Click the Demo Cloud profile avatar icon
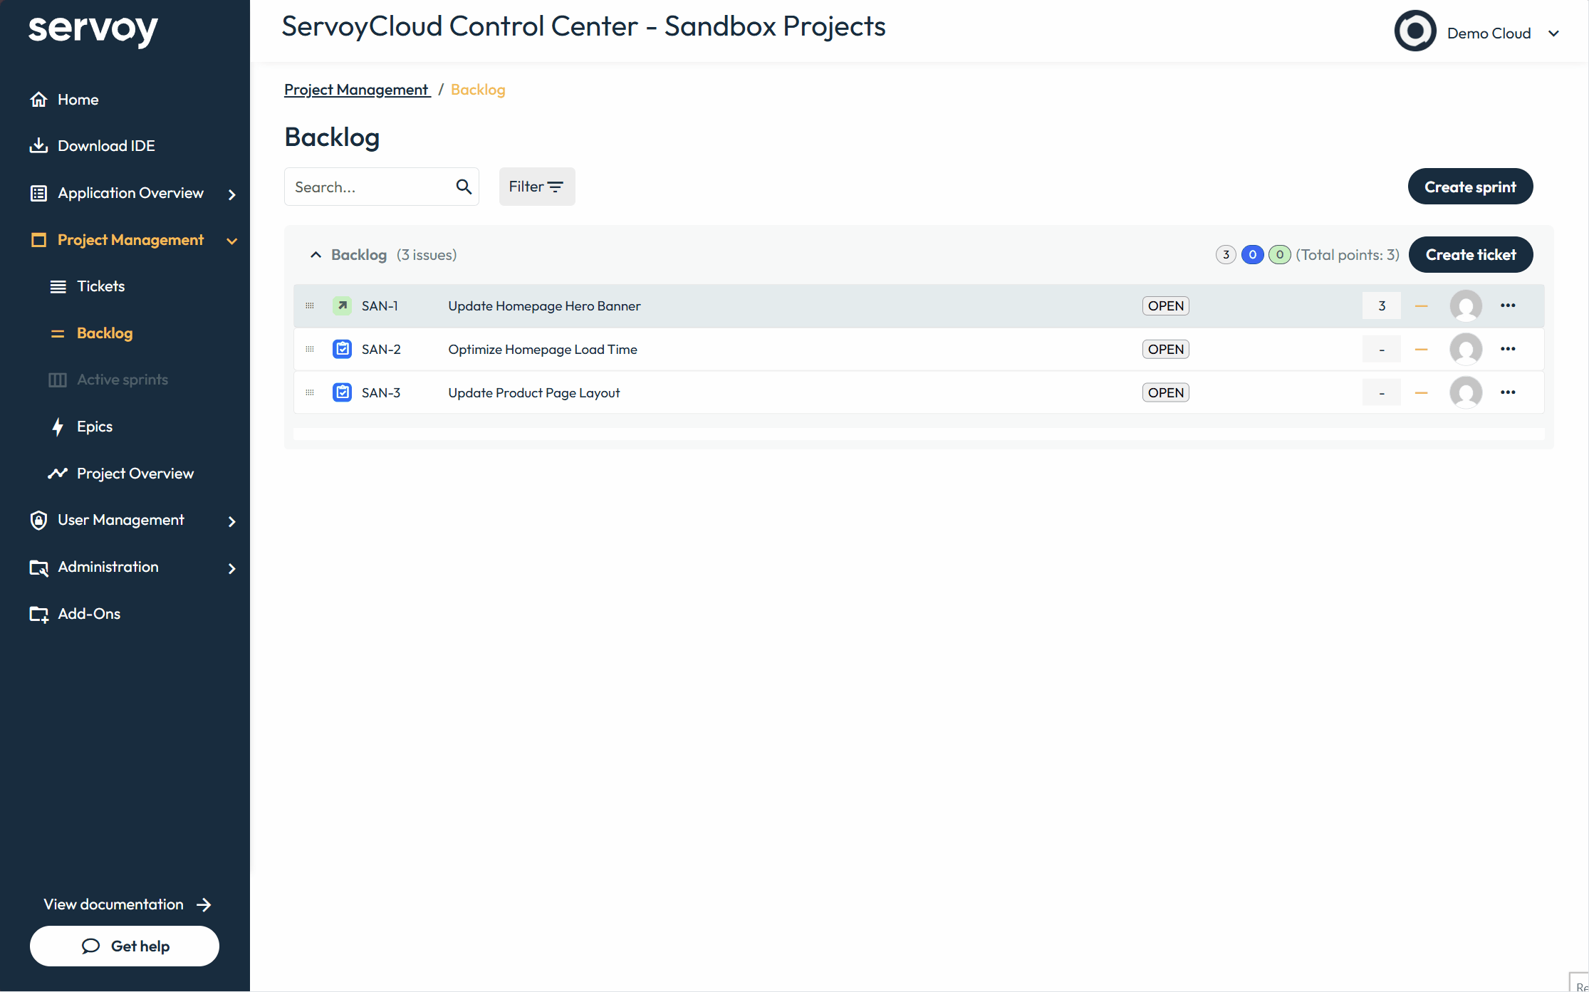Viewport: 1589px width, 992px height. pos(1415,31)
